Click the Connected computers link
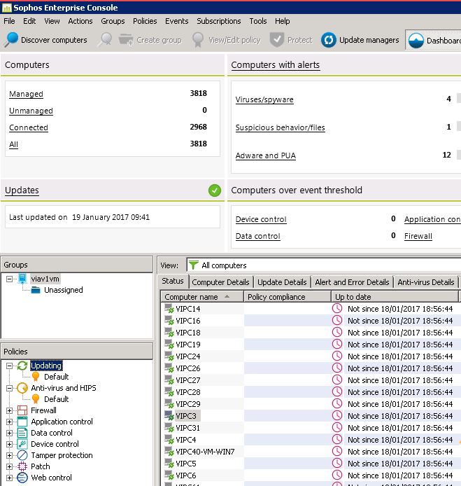 click(29, 127)
